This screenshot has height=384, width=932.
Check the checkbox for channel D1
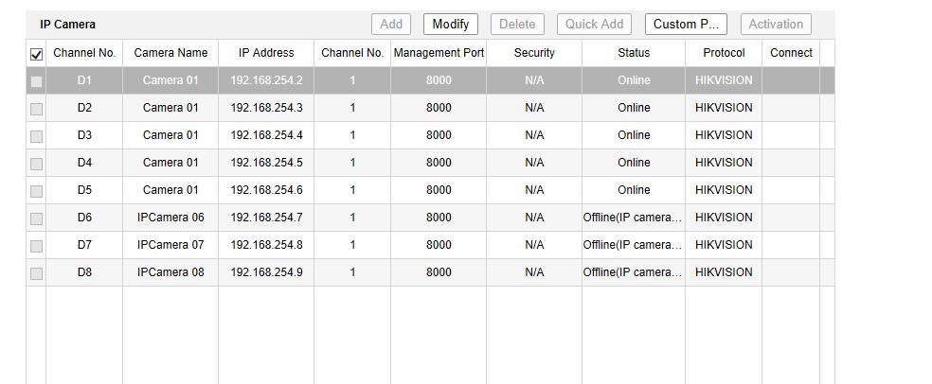pos(36,81)
